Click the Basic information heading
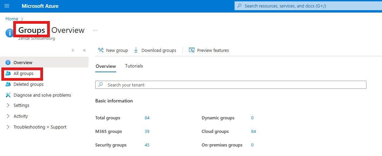382x156 pixels. (x=114, y=101)
